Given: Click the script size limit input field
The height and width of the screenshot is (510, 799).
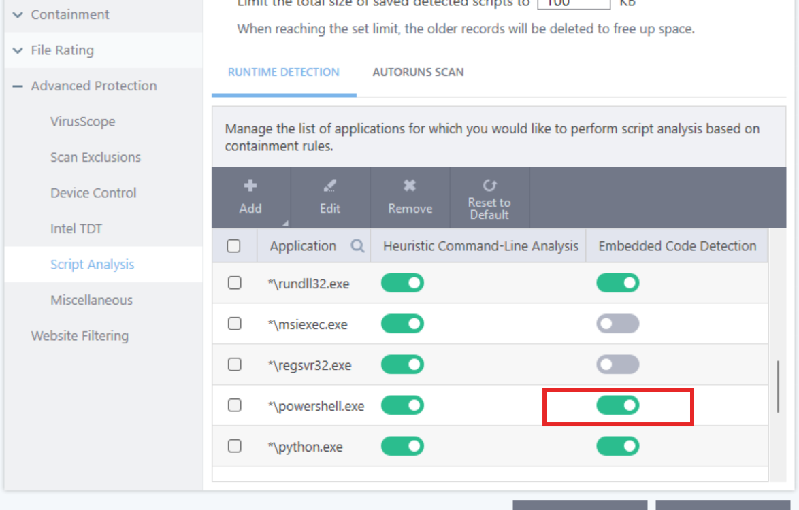Looking at the screenshot, I should pos(573,4).
